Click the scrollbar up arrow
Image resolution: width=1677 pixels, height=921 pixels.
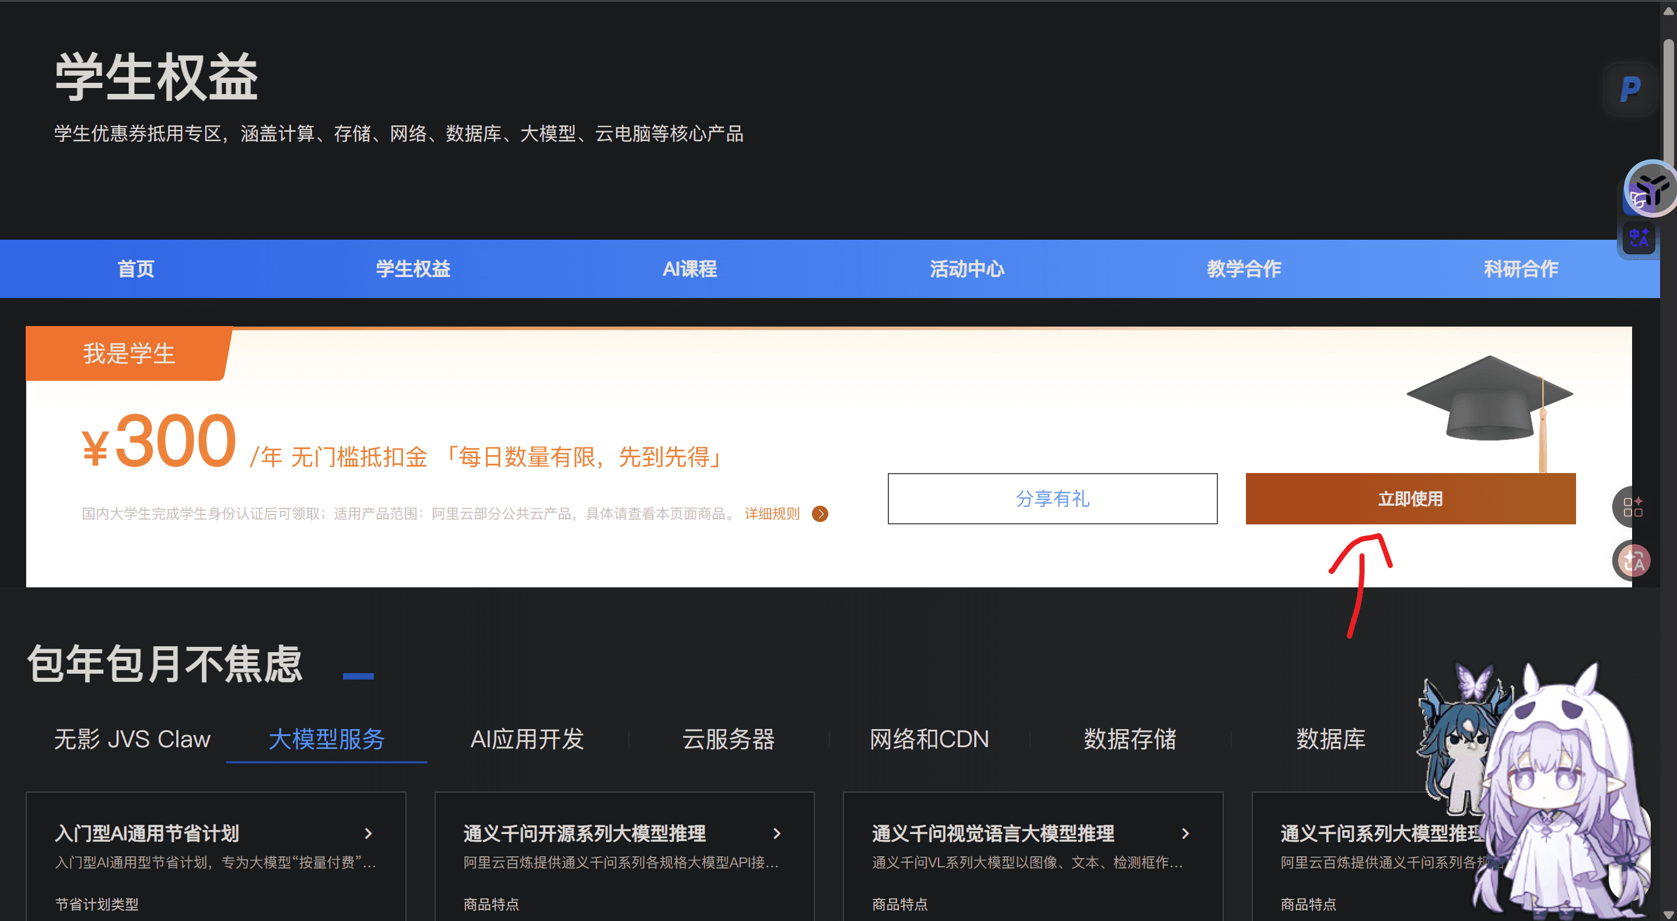[x=1668, y=10]
